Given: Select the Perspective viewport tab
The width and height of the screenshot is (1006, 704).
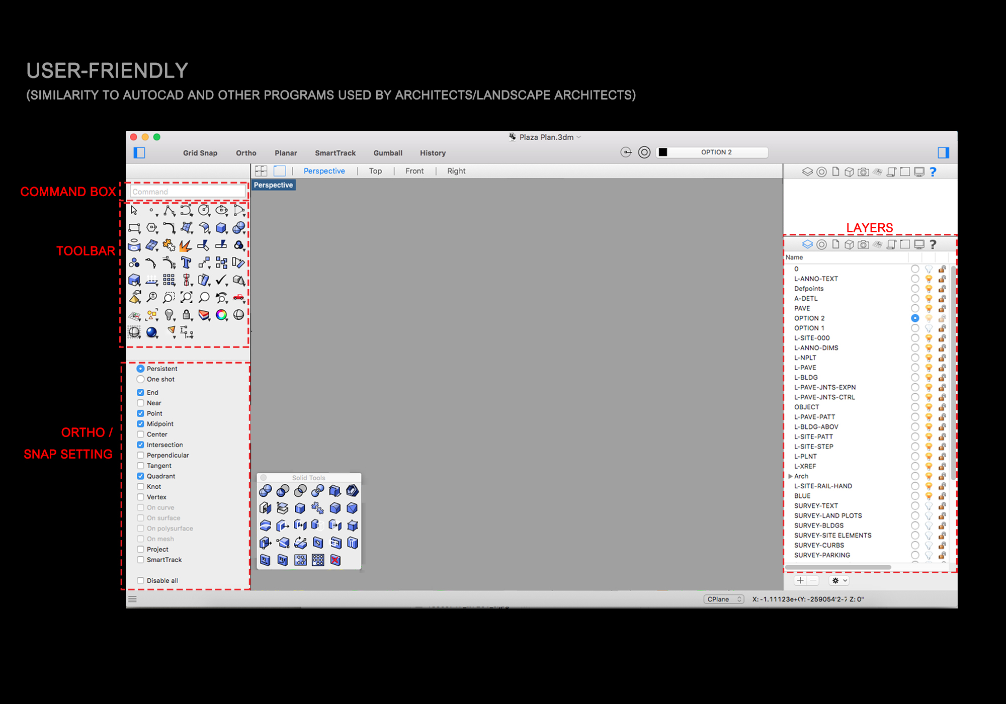Looking at the screenshot, I should pos(324,171).
